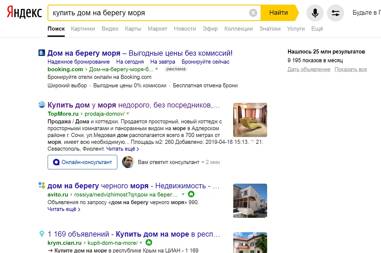Open the Yandex logo home link

coord(24,13)
